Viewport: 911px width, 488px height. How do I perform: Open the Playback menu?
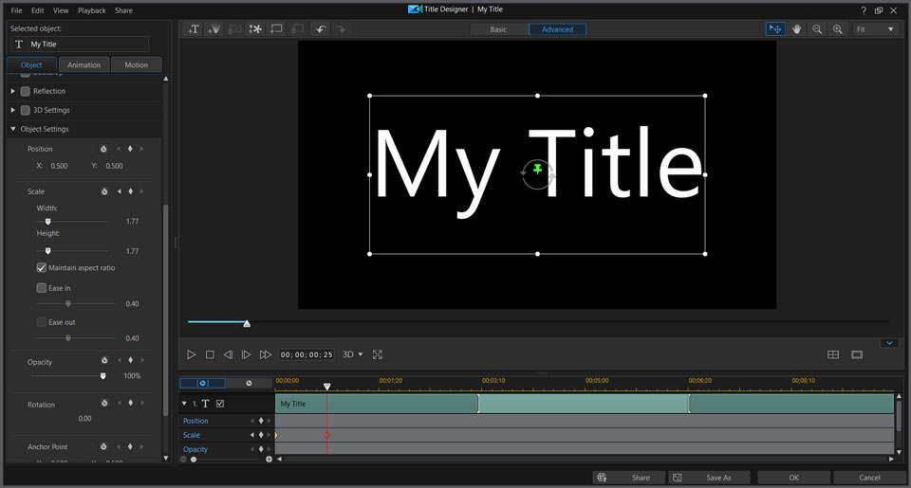click(92, 10)
